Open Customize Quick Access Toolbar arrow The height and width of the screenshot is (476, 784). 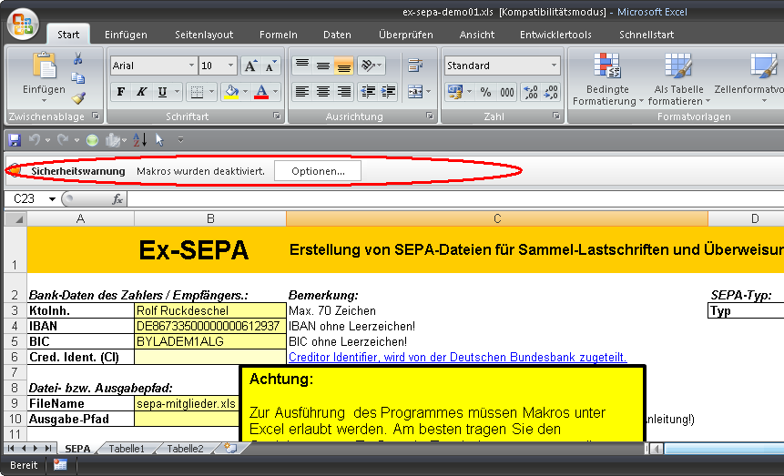[x=181, y=140]
